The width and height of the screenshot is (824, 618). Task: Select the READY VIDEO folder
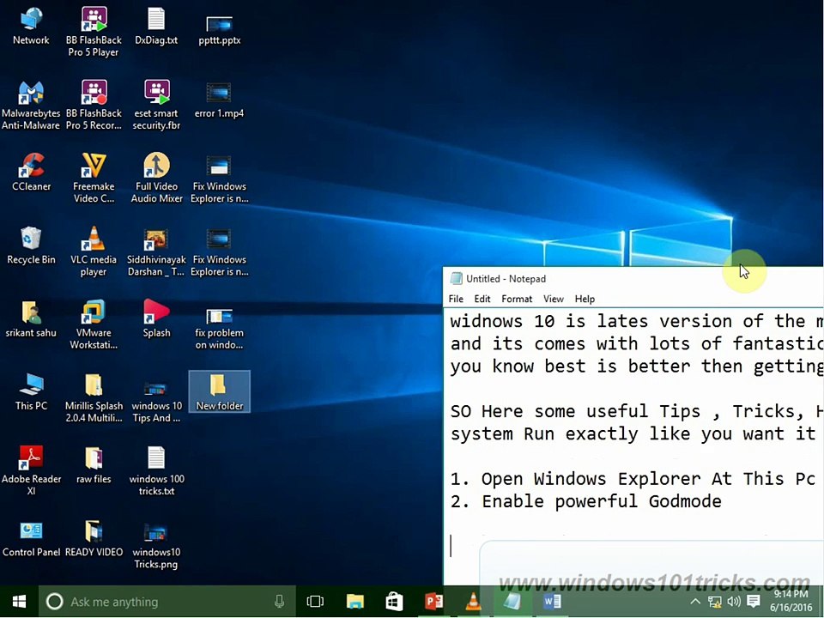(x=94, y=539)
